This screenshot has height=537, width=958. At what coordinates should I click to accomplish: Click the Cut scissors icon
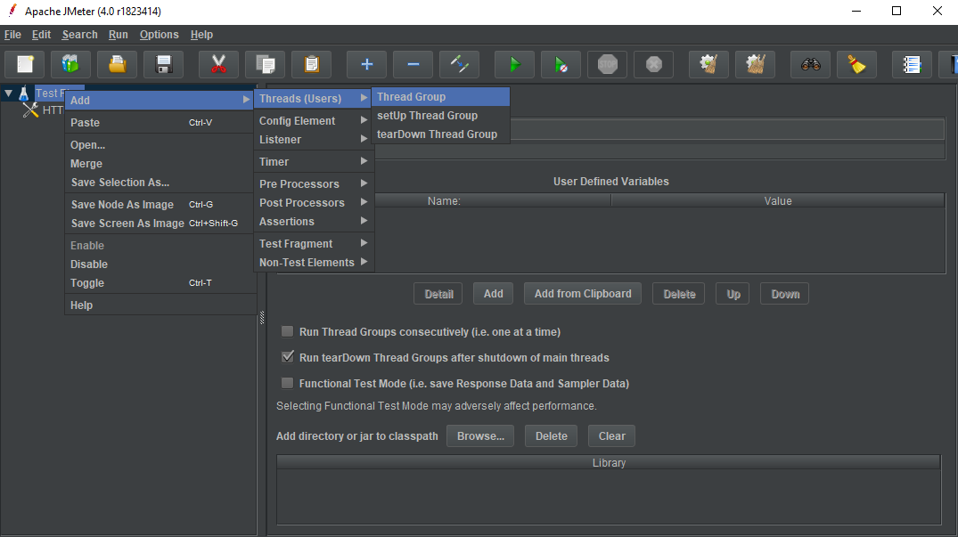[x=218, y=64]
